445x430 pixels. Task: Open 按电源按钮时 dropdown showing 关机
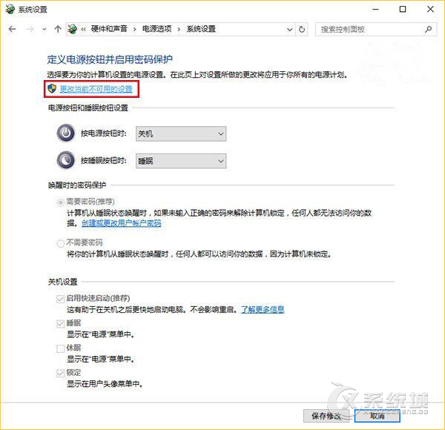point(181,133)
